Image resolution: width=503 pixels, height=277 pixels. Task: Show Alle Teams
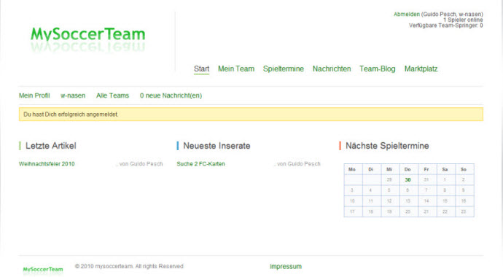pyautogui.click(x=112, y=95)
